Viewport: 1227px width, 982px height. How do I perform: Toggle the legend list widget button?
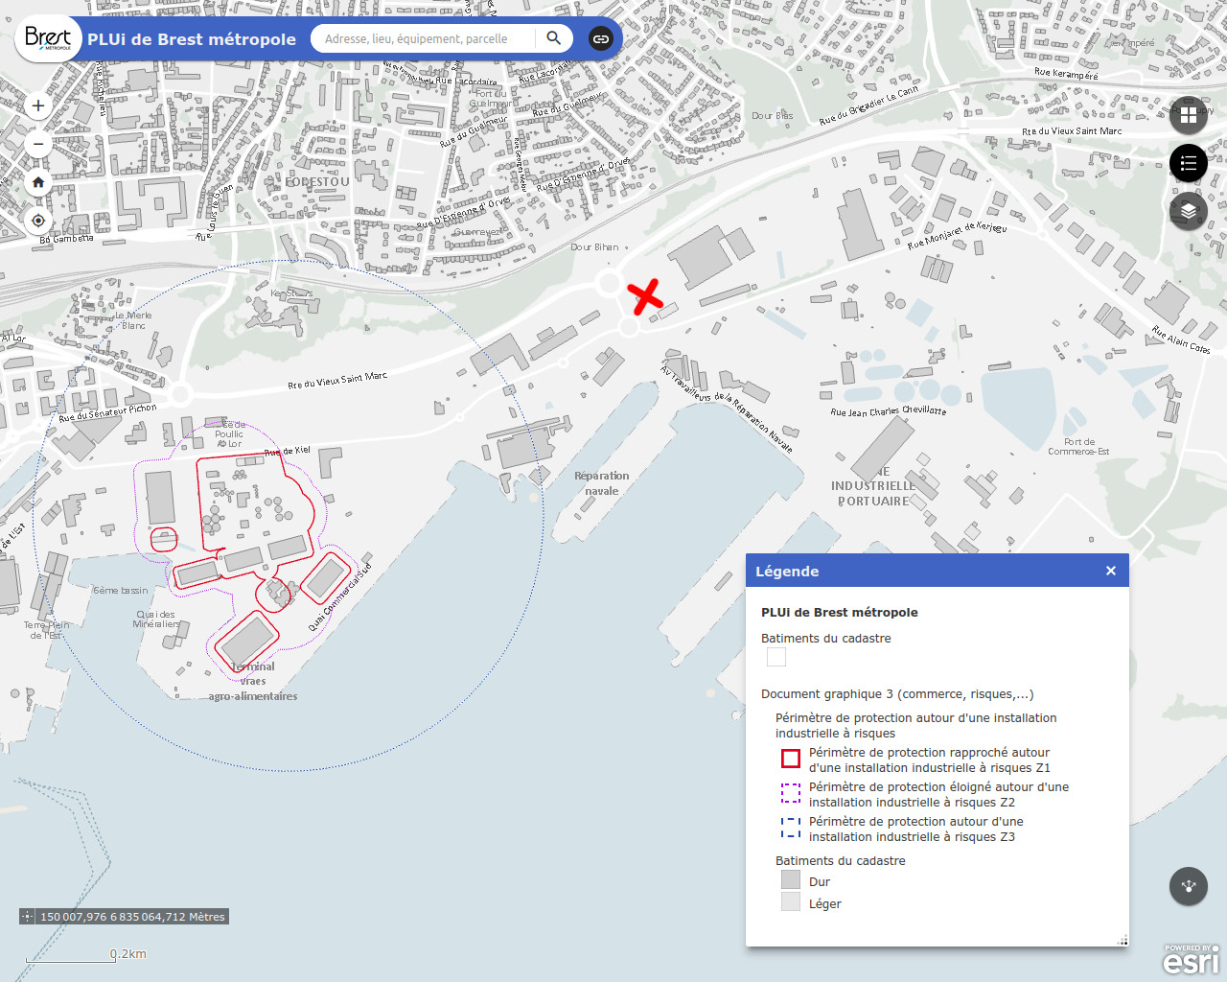[1189, 163]
